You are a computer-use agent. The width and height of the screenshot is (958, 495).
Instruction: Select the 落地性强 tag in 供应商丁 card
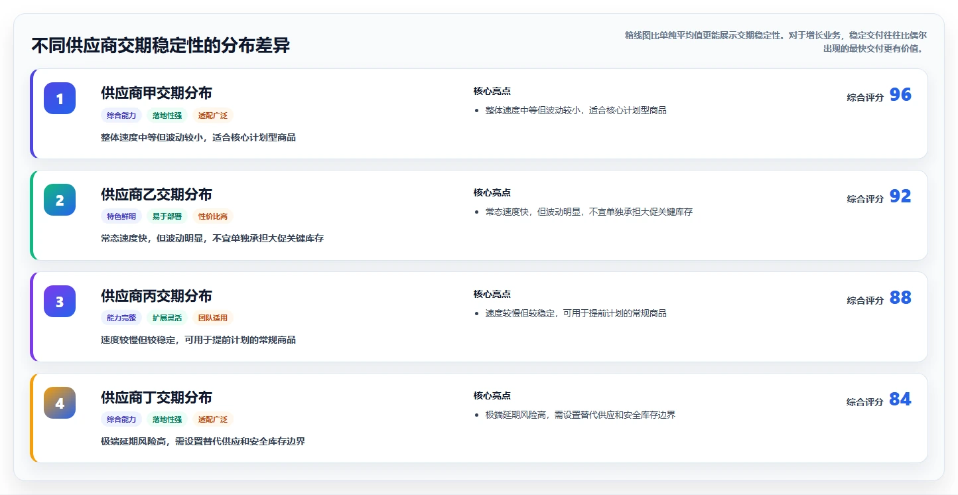click(167, 419)
